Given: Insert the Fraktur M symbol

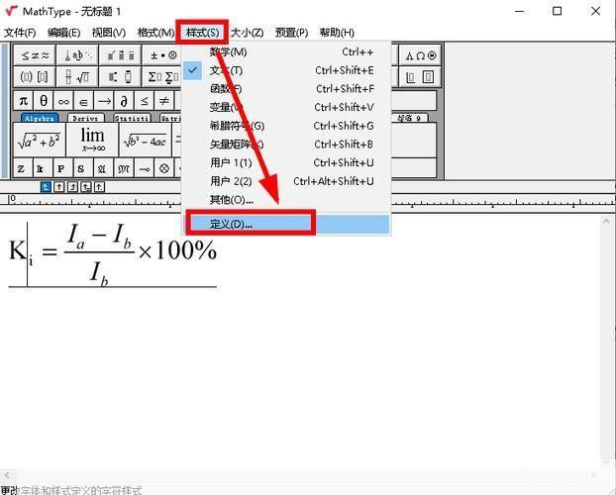Looking at the screenshot, I should [x=124, y=168].
